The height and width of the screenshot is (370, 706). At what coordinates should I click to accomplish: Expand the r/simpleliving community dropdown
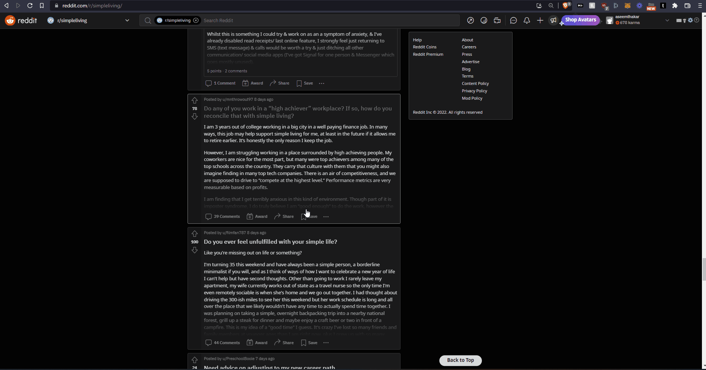(127, 20)
